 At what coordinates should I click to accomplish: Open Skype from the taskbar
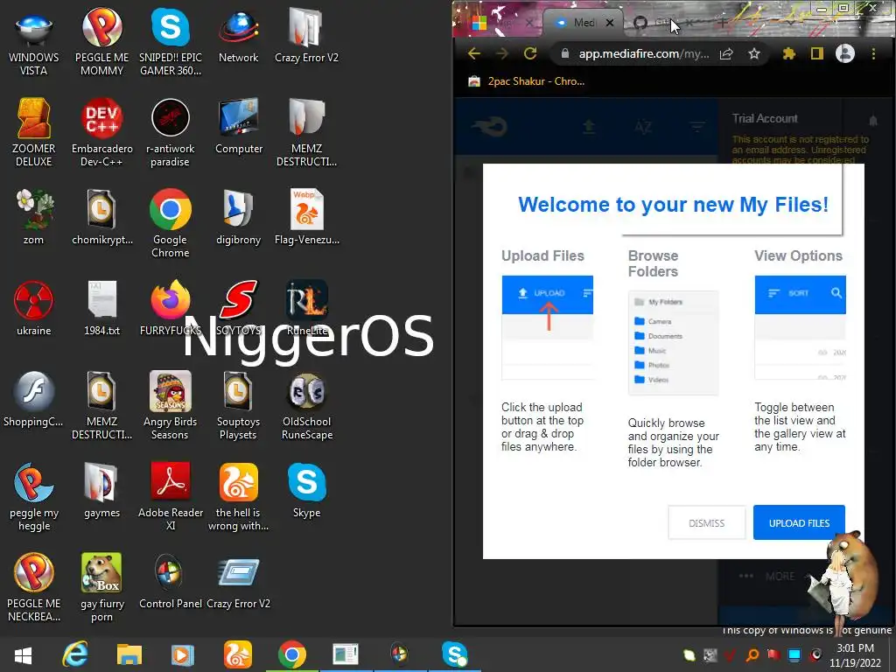coord(455,654)
